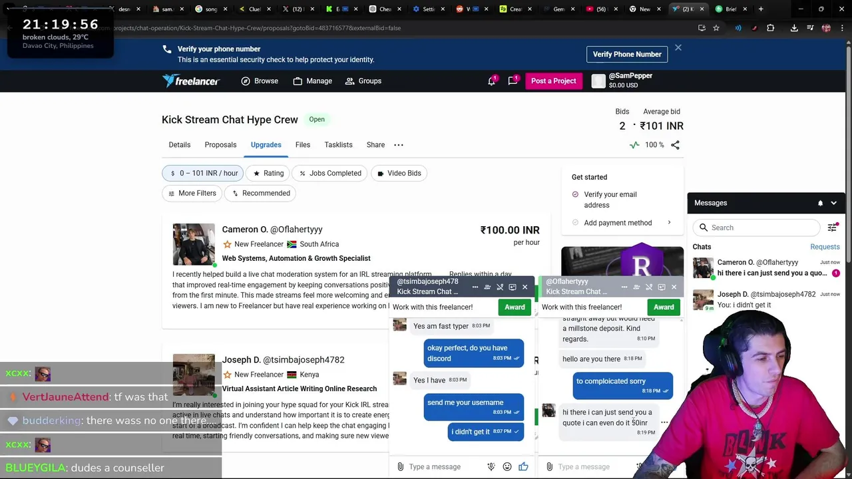Send a thumbs up in @tsimbajoseph478 chat

click(x=523, y=466)
